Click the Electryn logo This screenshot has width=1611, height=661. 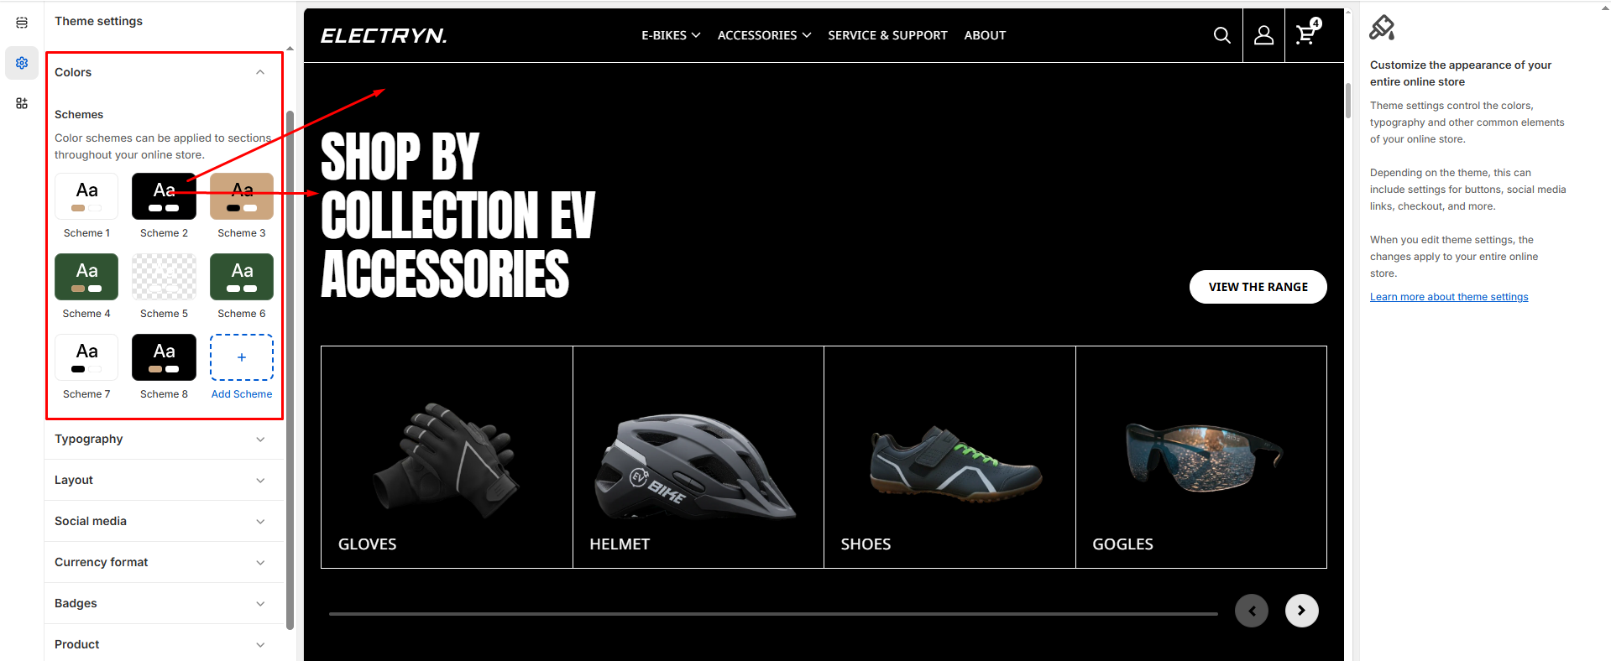pos(384,35)
